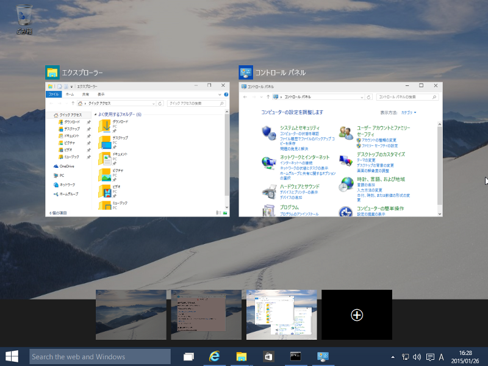Open the Start menu Windows logo

tap(12, 356)
